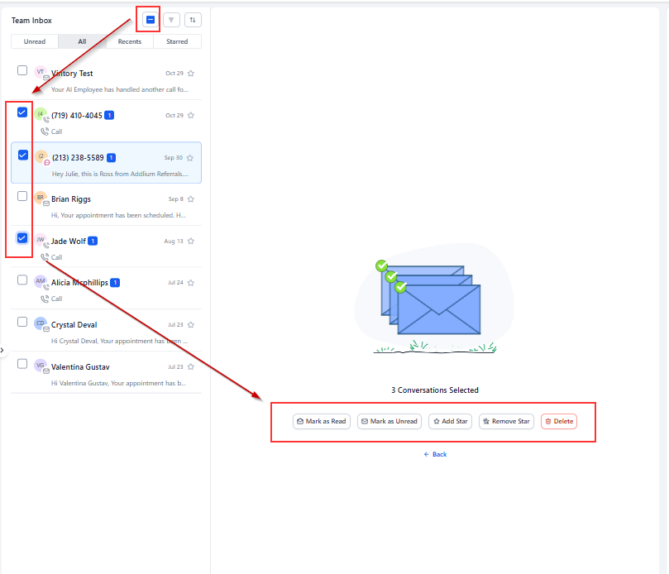Star the Vintory Test conversation
This screenshot has width=669, height=574.
pyautogui.click(x=191, y=74)
